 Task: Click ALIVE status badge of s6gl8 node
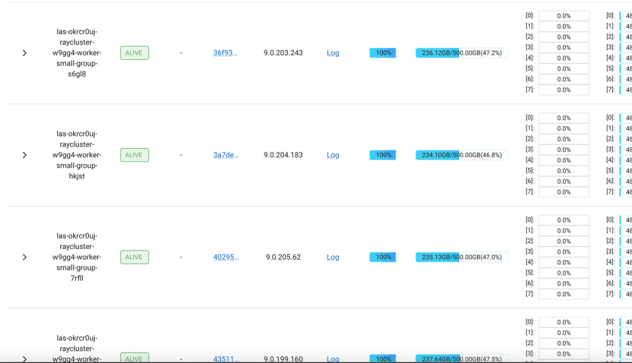135,53
